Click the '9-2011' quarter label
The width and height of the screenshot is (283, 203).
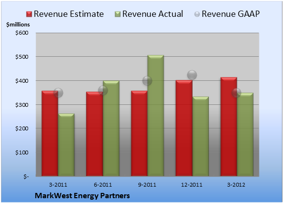[147, 185]
